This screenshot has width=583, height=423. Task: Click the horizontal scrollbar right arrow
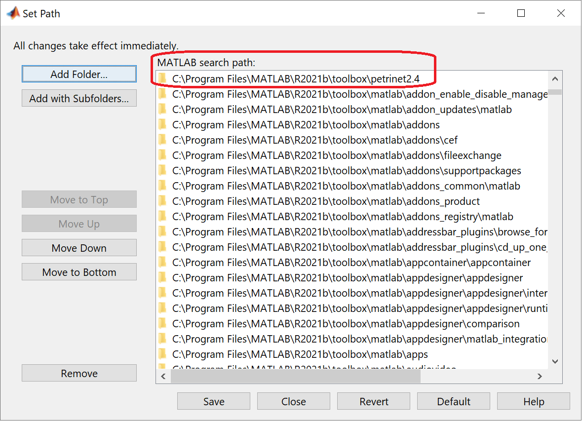540,377
